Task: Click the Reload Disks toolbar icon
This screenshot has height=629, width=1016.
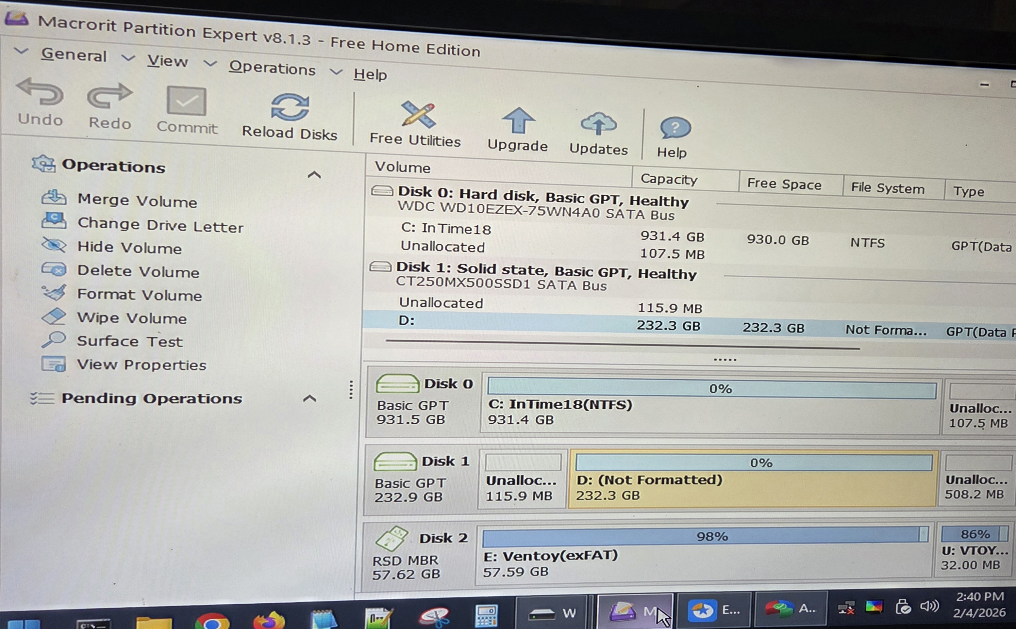Action: tap(290, 107)
